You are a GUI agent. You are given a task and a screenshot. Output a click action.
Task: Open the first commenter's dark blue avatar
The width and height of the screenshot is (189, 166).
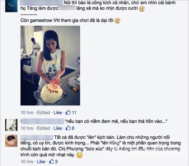(x=11, y=6)
